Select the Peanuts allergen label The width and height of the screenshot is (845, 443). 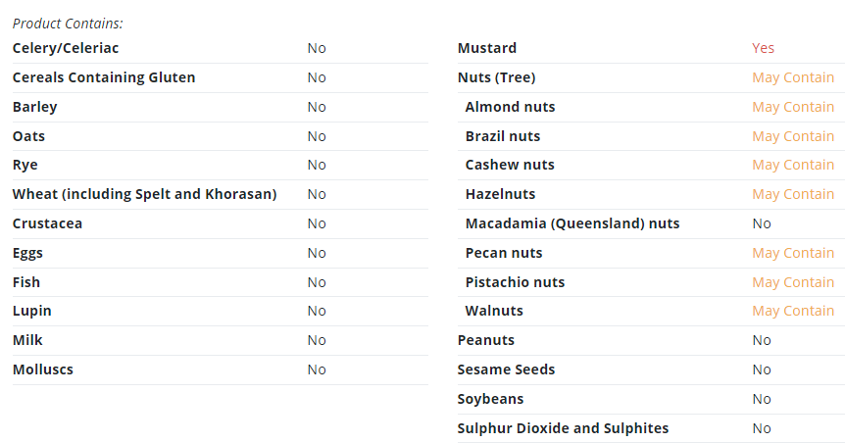click(485, 340)
